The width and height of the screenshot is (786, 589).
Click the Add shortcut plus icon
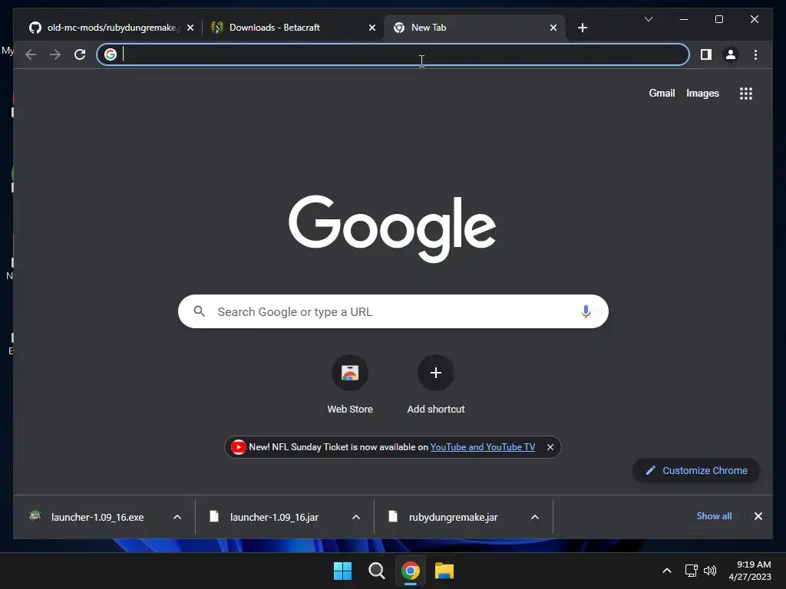pos(436,373)
